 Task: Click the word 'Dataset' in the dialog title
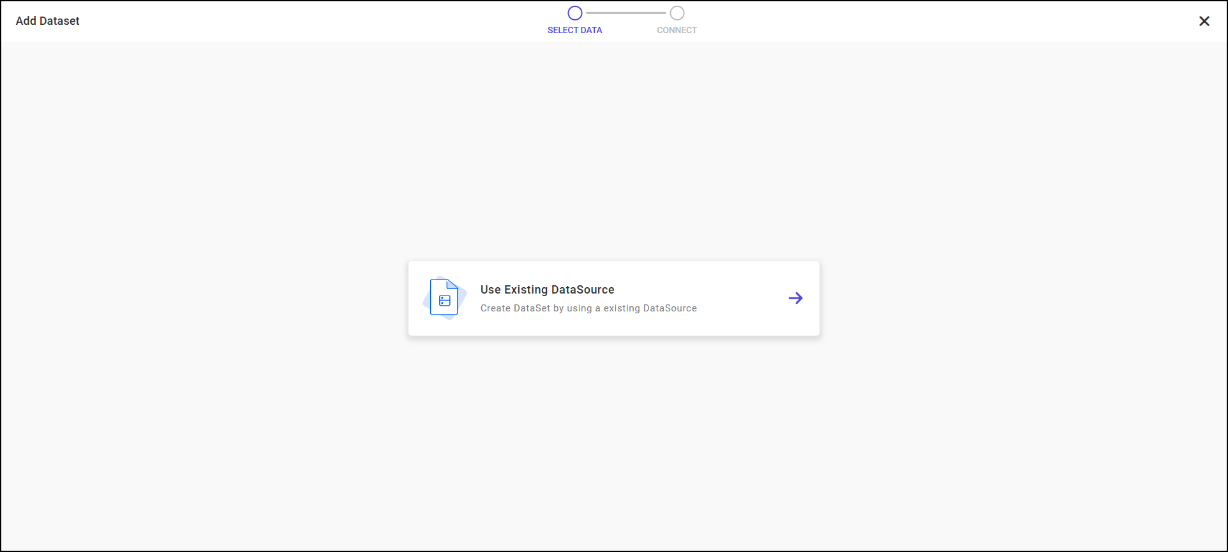click(59, 21)
